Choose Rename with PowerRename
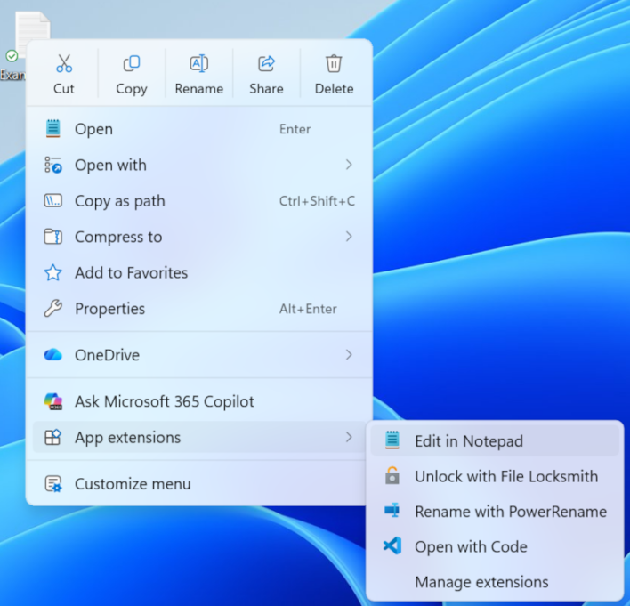The width and height of the screenshot is (630, 606). tap(495, 511)
